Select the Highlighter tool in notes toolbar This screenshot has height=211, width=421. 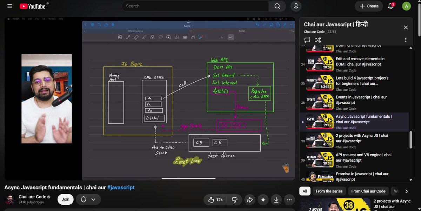coord(144,37)
